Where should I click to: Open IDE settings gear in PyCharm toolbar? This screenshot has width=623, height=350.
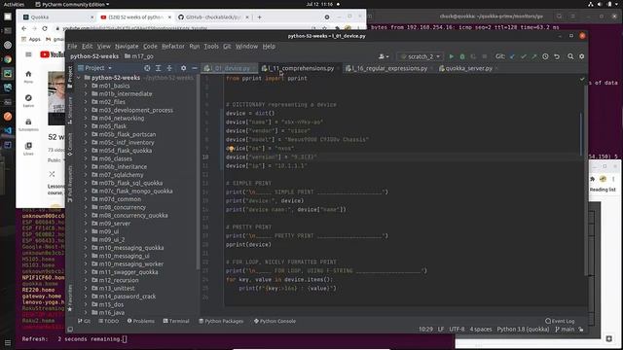(582, 56)
